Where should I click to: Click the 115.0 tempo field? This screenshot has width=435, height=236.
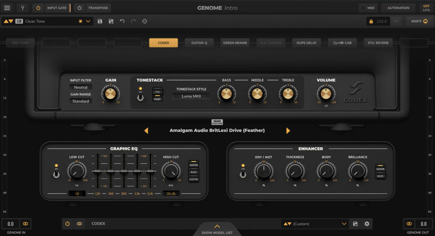pyautogui.click(x=382, y=21)
